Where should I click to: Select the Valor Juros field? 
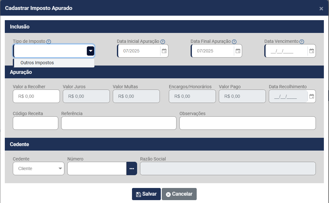pyautogui.click(x=86, y=96)
